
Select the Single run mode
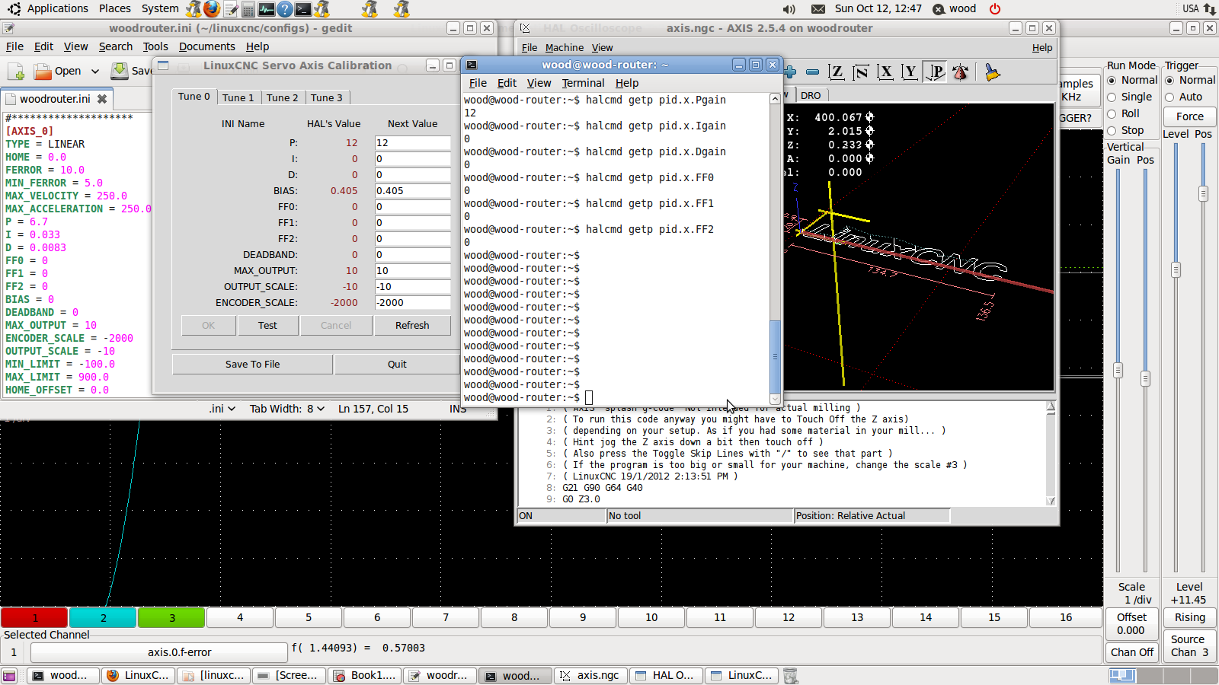(1112, 97)
